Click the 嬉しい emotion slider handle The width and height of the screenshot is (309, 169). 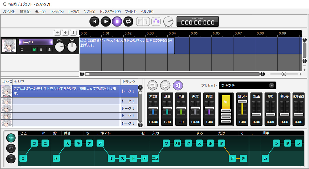[242, 101]
